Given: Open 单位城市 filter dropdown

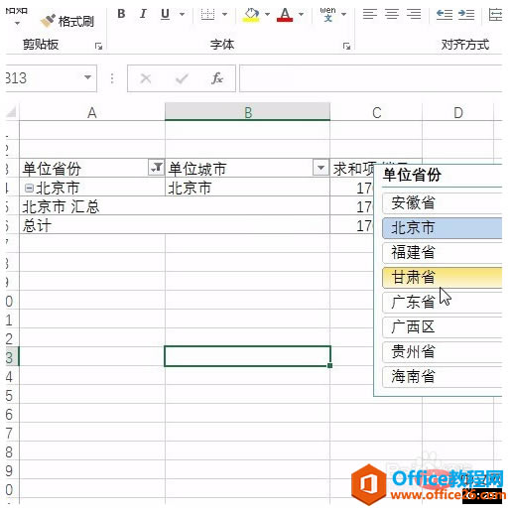Looking at the screenshot, I should pos(321,168).
